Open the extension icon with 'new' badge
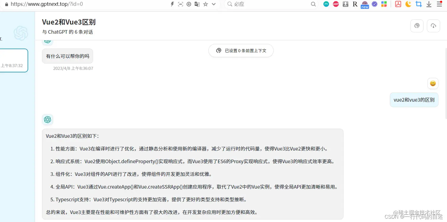Image resolution: width=447 pixels, height=222 pixels. [x=365, y=4]
